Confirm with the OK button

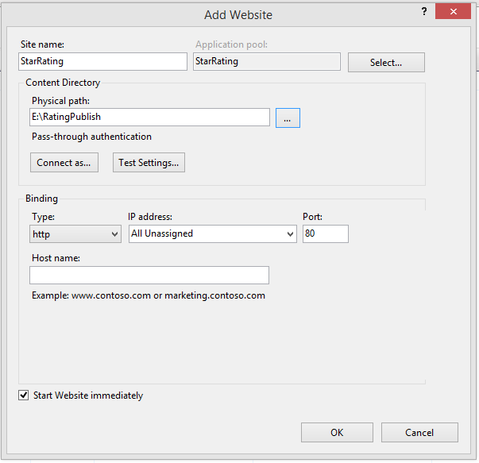[x=337, y=433]
